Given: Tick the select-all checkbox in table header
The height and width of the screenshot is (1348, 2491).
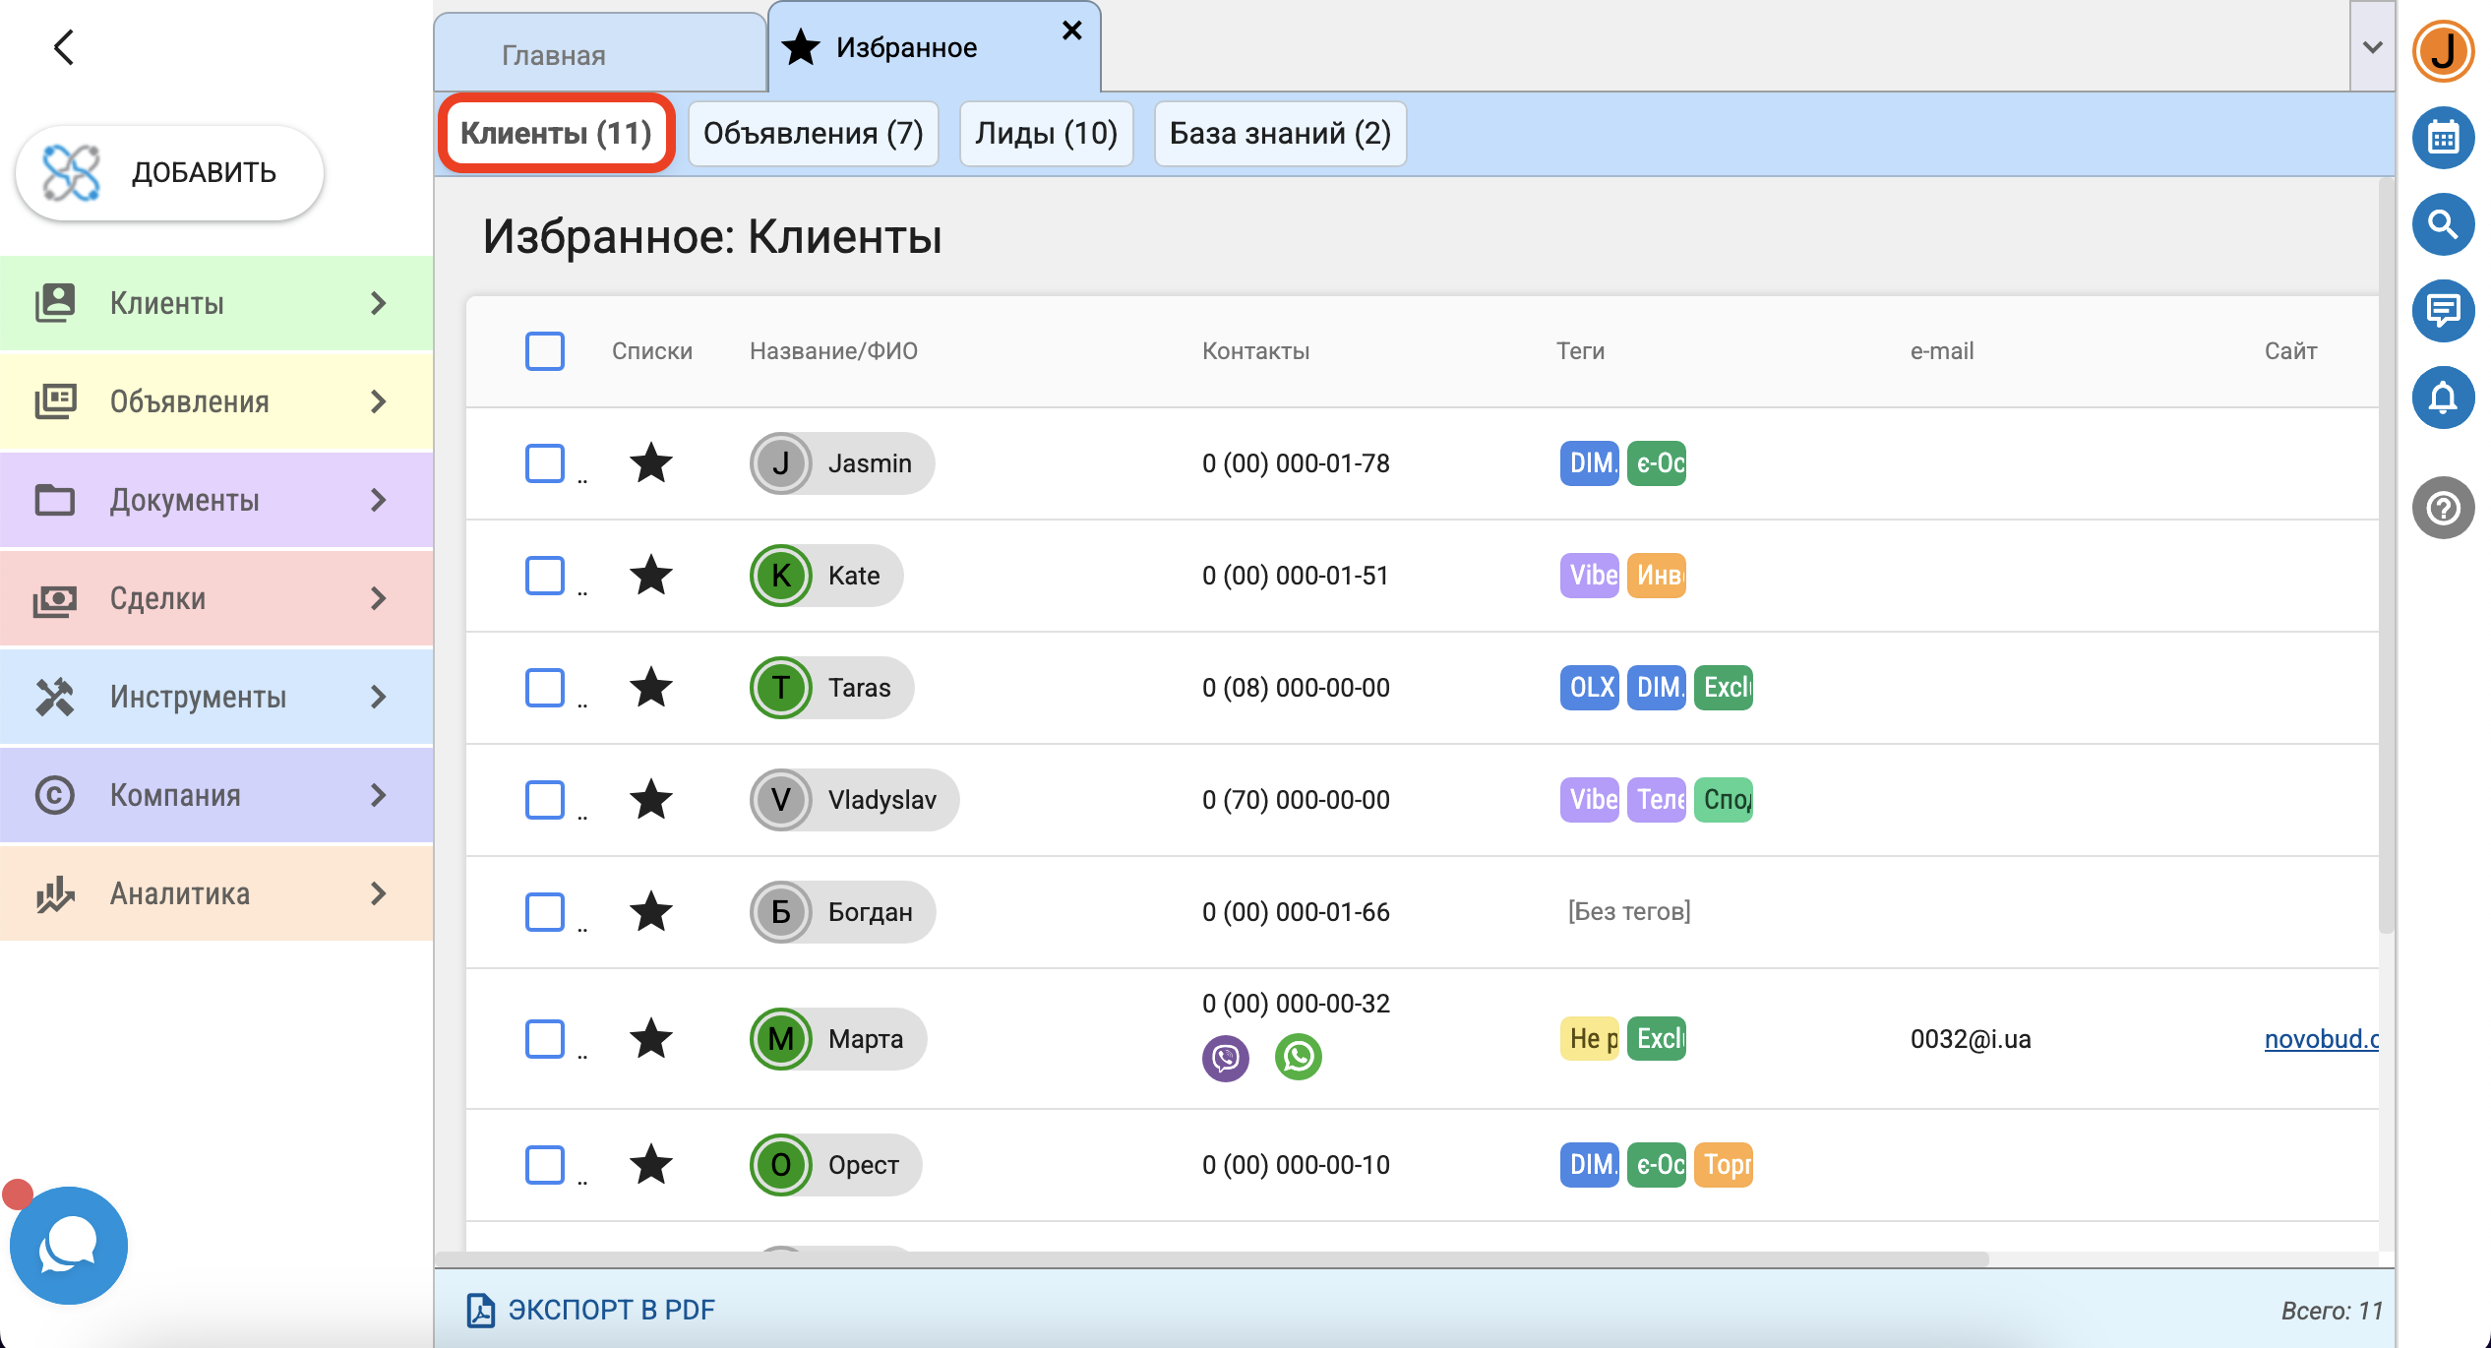Looking at the screenshot, I should (544, 351).
